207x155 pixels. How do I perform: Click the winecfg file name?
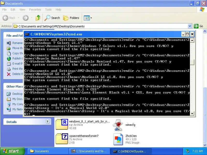tap(130, 125)
